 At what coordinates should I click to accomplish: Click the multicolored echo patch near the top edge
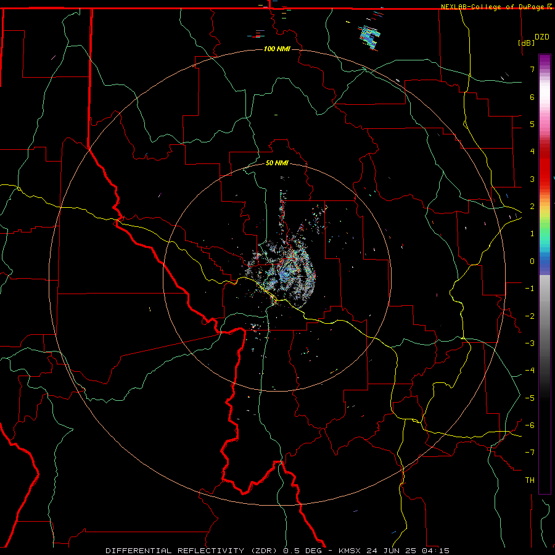[x=369, y=36]
